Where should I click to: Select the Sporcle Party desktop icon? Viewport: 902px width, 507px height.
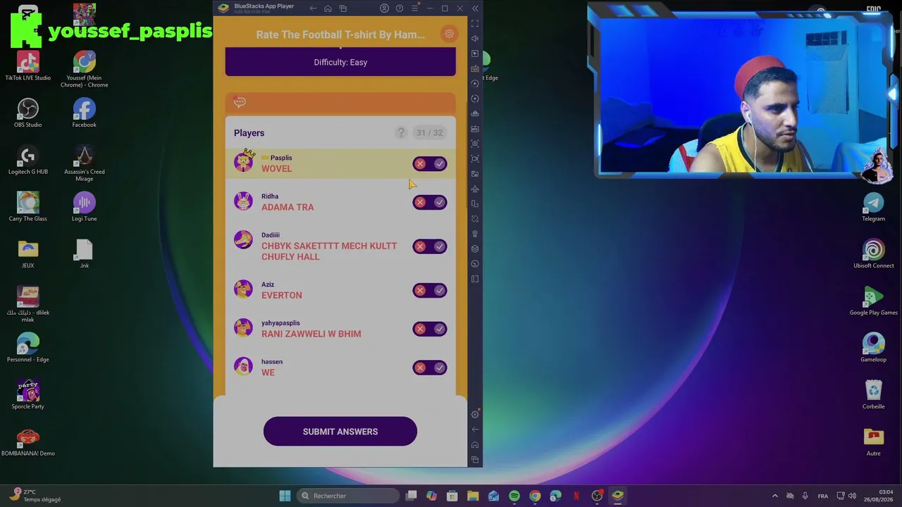(x=28, y=395)
